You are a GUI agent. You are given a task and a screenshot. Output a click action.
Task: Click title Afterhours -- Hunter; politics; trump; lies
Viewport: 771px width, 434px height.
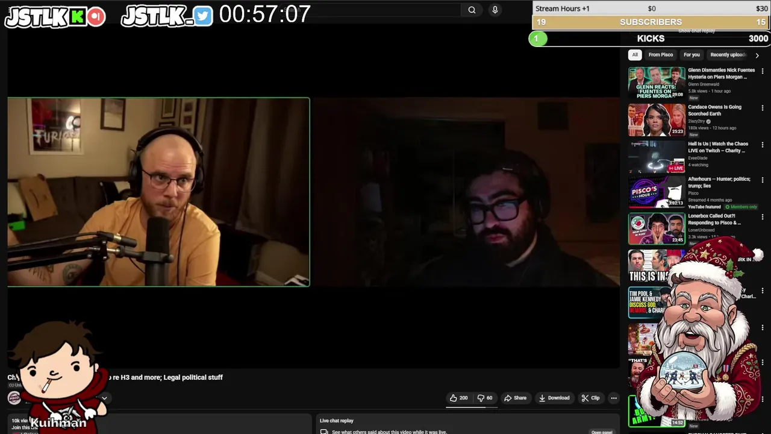719,182
